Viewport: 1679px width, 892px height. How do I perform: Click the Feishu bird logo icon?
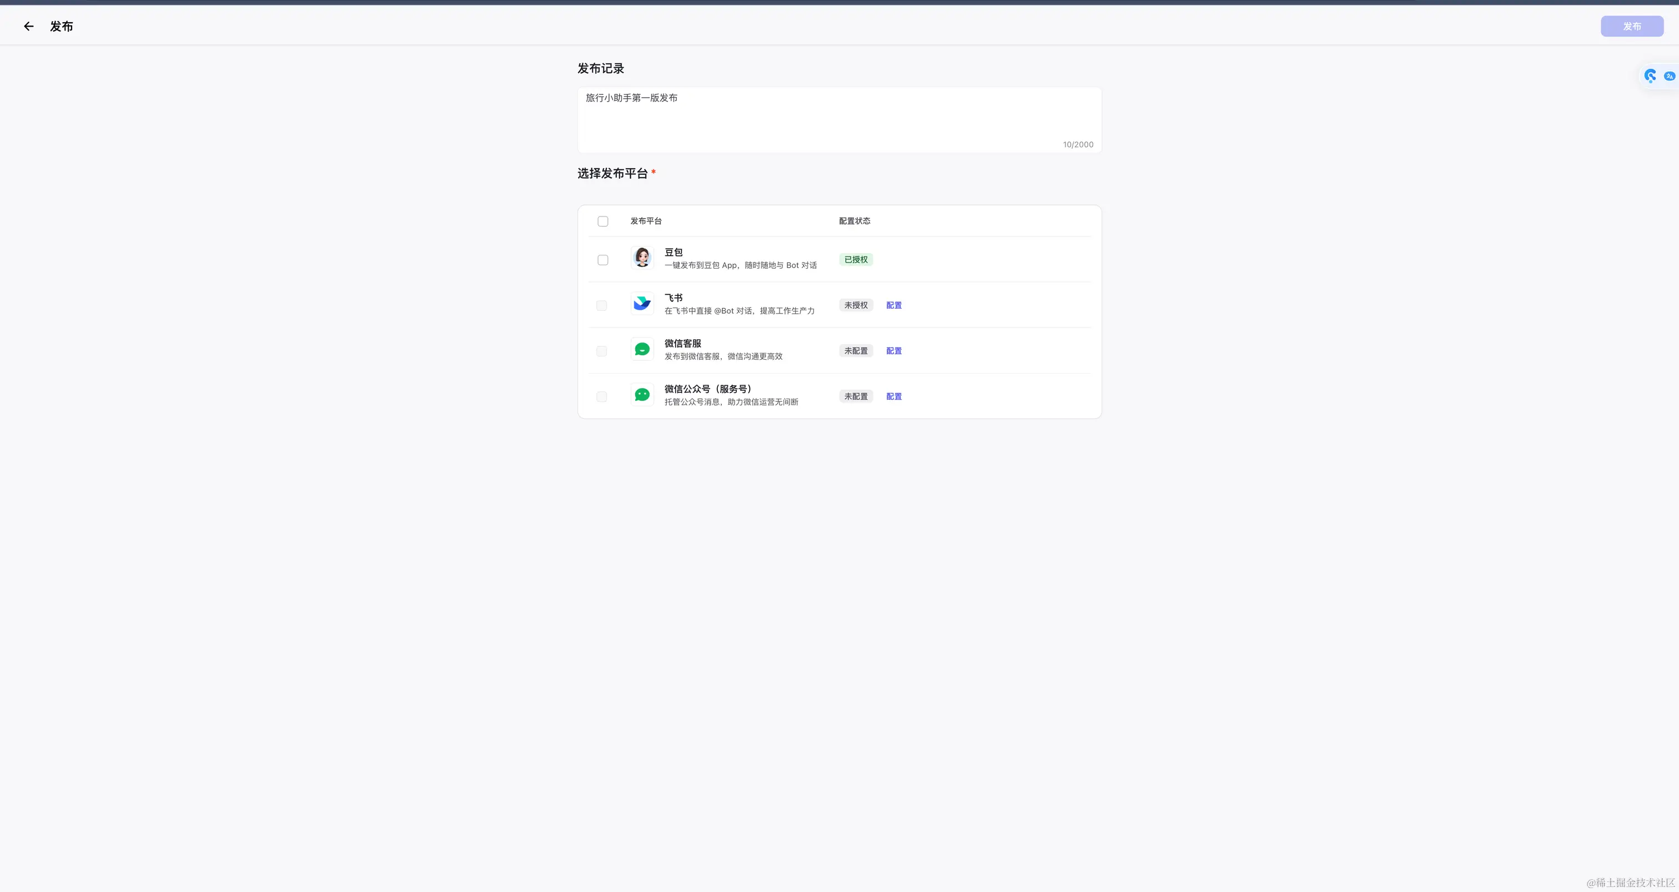click(x=642, y=304)
